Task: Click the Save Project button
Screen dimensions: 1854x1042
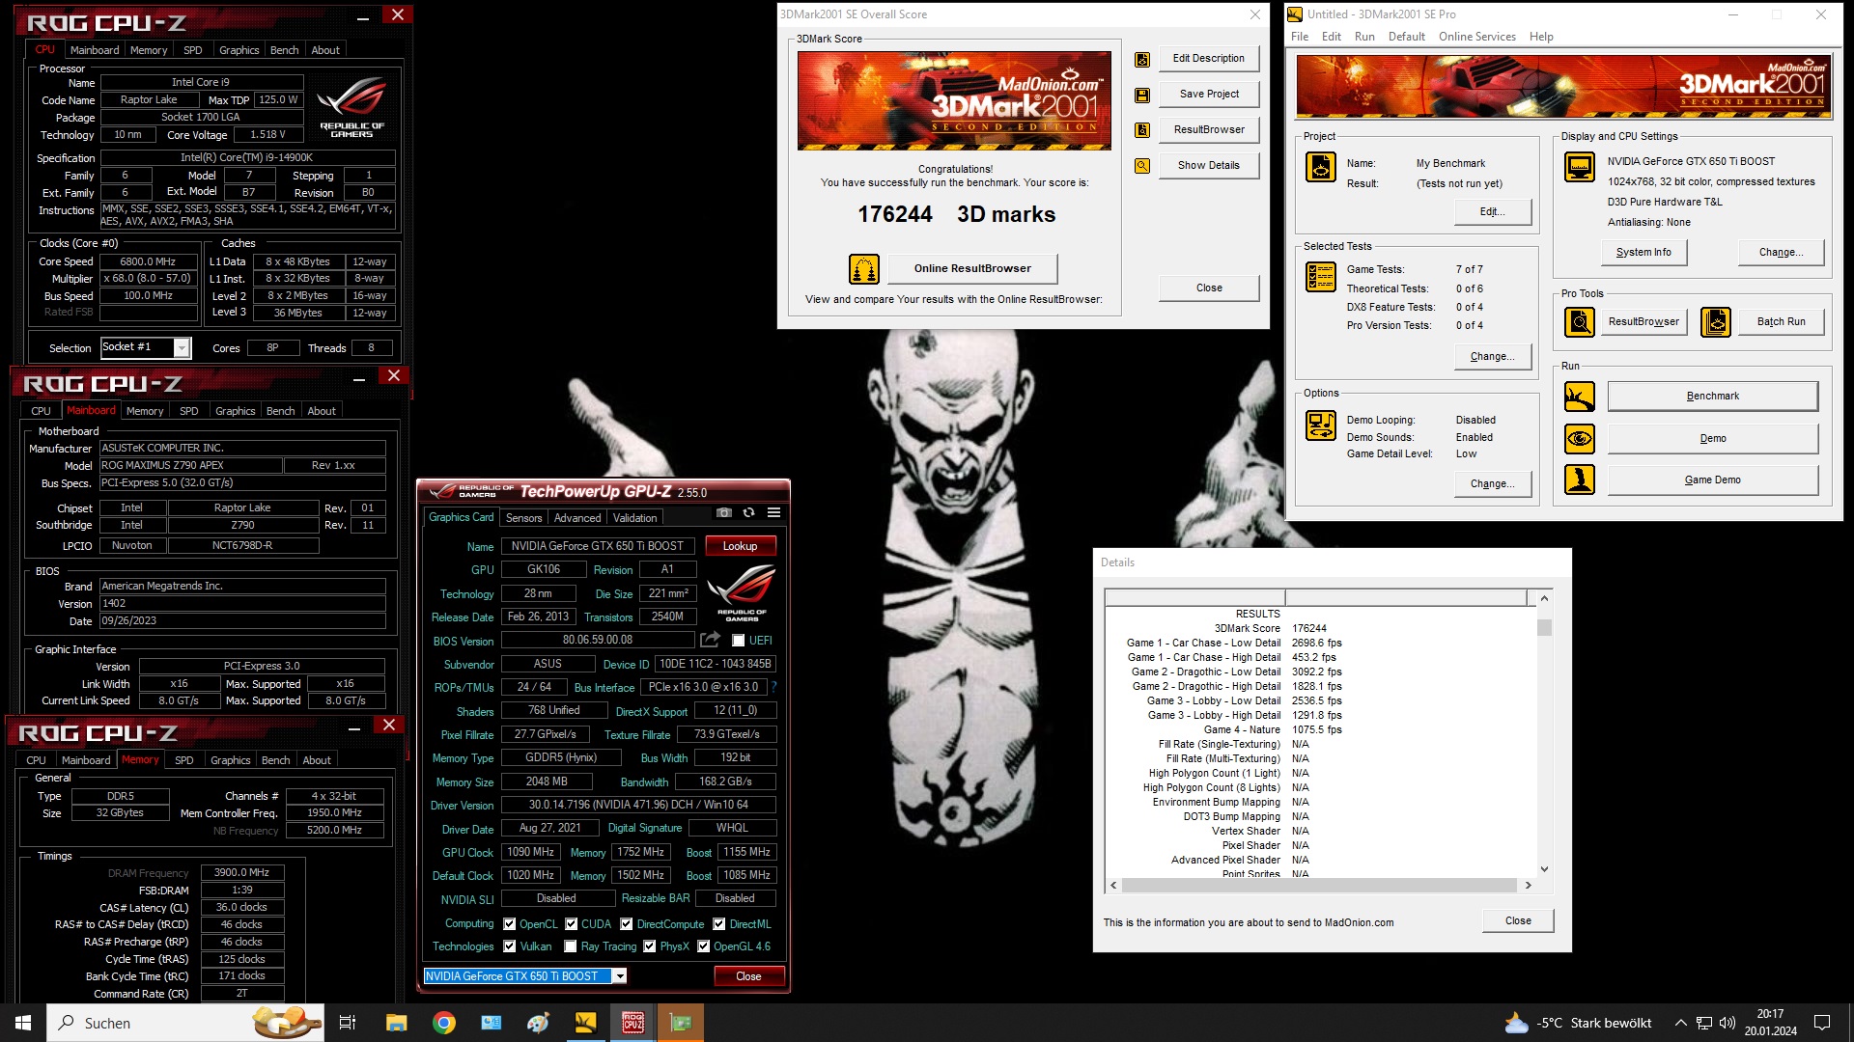Action: tap(1208, 94)
